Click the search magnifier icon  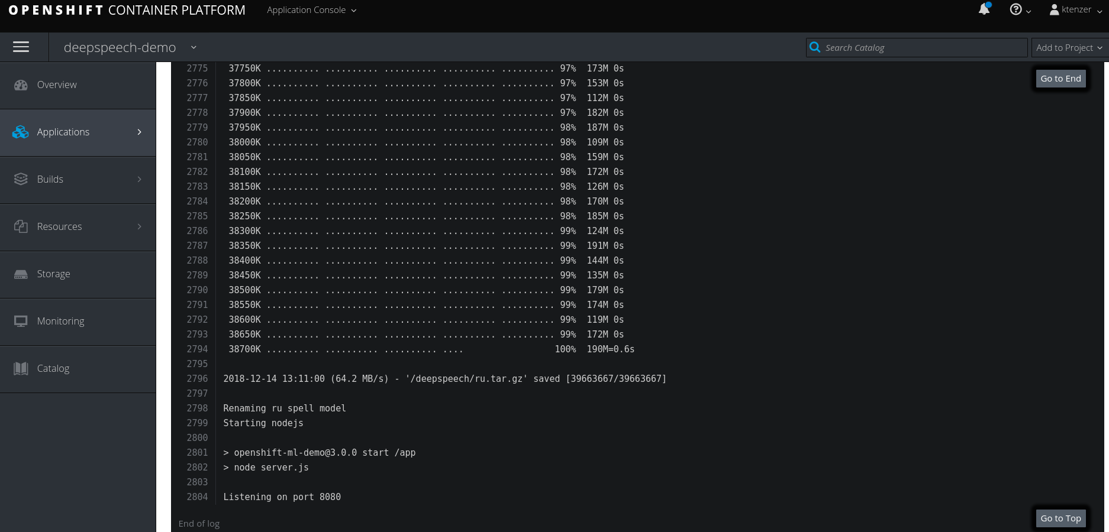coord(815,47)
